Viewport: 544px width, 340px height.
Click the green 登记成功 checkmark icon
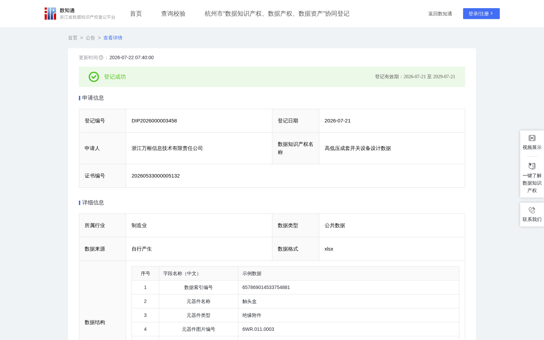click(x=94, y=77)
